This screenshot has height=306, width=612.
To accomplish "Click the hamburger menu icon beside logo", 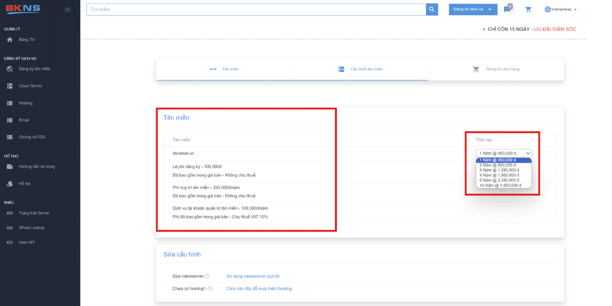I will point(68,10).
